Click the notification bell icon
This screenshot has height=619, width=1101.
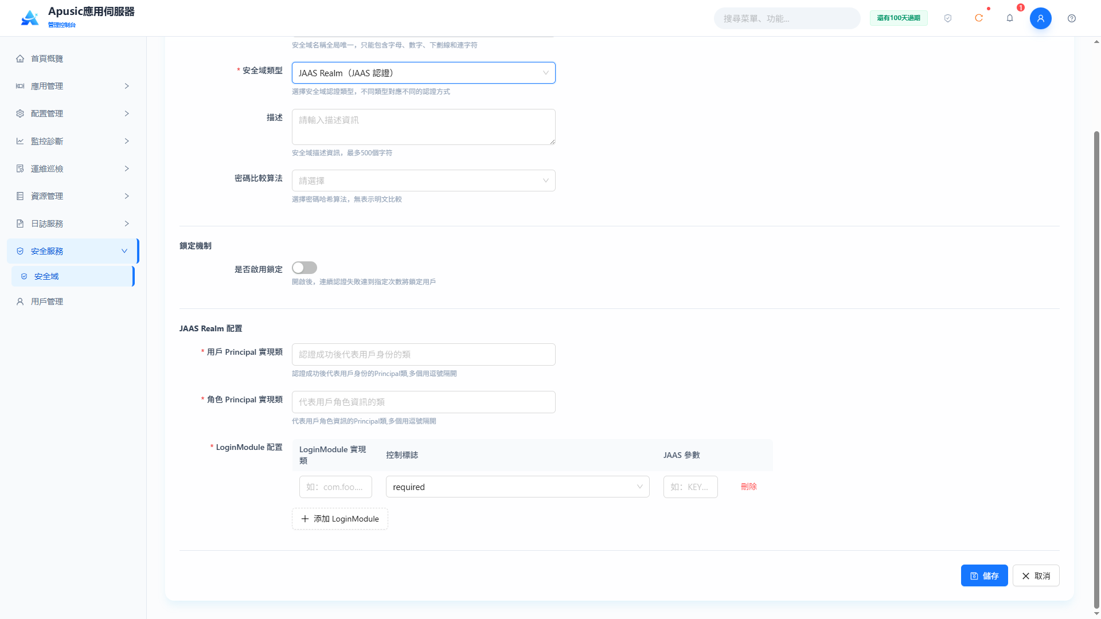tap(1010, 18)
